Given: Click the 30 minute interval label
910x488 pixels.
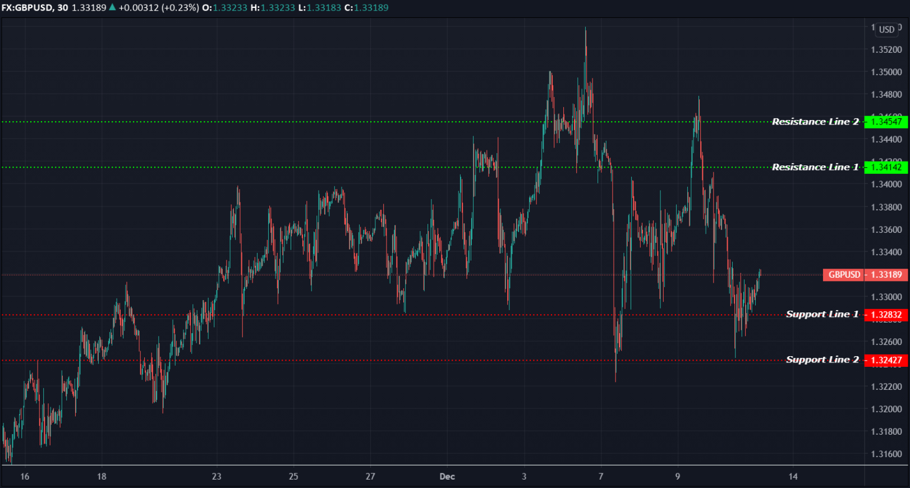Looking at the screenshot, I should [62, 8].
